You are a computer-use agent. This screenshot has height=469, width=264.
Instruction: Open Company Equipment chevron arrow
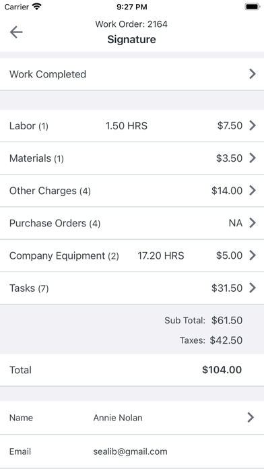point(253,255)
